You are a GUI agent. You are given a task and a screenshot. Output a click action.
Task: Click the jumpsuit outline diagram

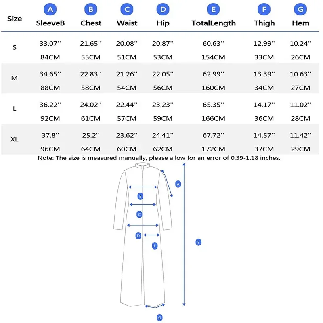(143, 235)
